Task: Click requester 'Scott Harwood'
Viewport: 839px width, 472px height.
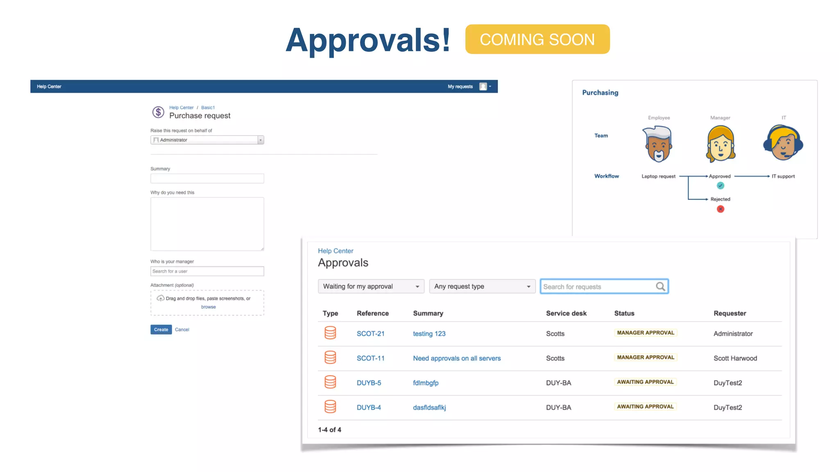Action: click(735, 358)
